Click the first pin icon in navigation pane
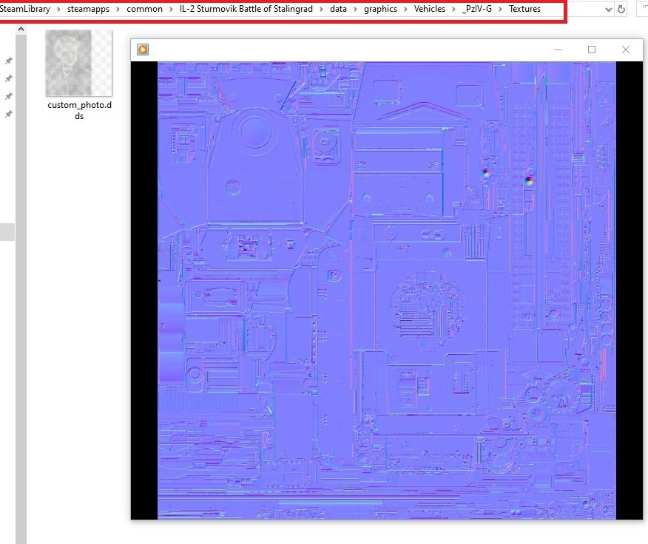The height and width of the screenshot is (544, 648). pos(8,61)
